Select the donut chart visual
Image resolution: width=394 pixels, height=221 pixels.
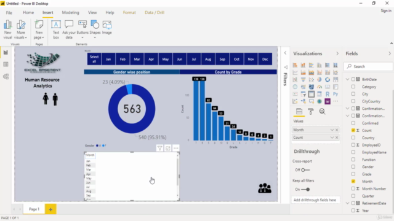coord(327,80)
